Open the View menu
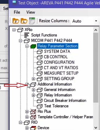 (31, 12)
